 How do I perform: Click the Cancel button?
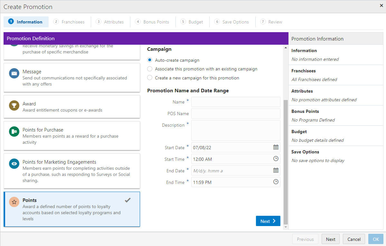click(x=354, y=239)
